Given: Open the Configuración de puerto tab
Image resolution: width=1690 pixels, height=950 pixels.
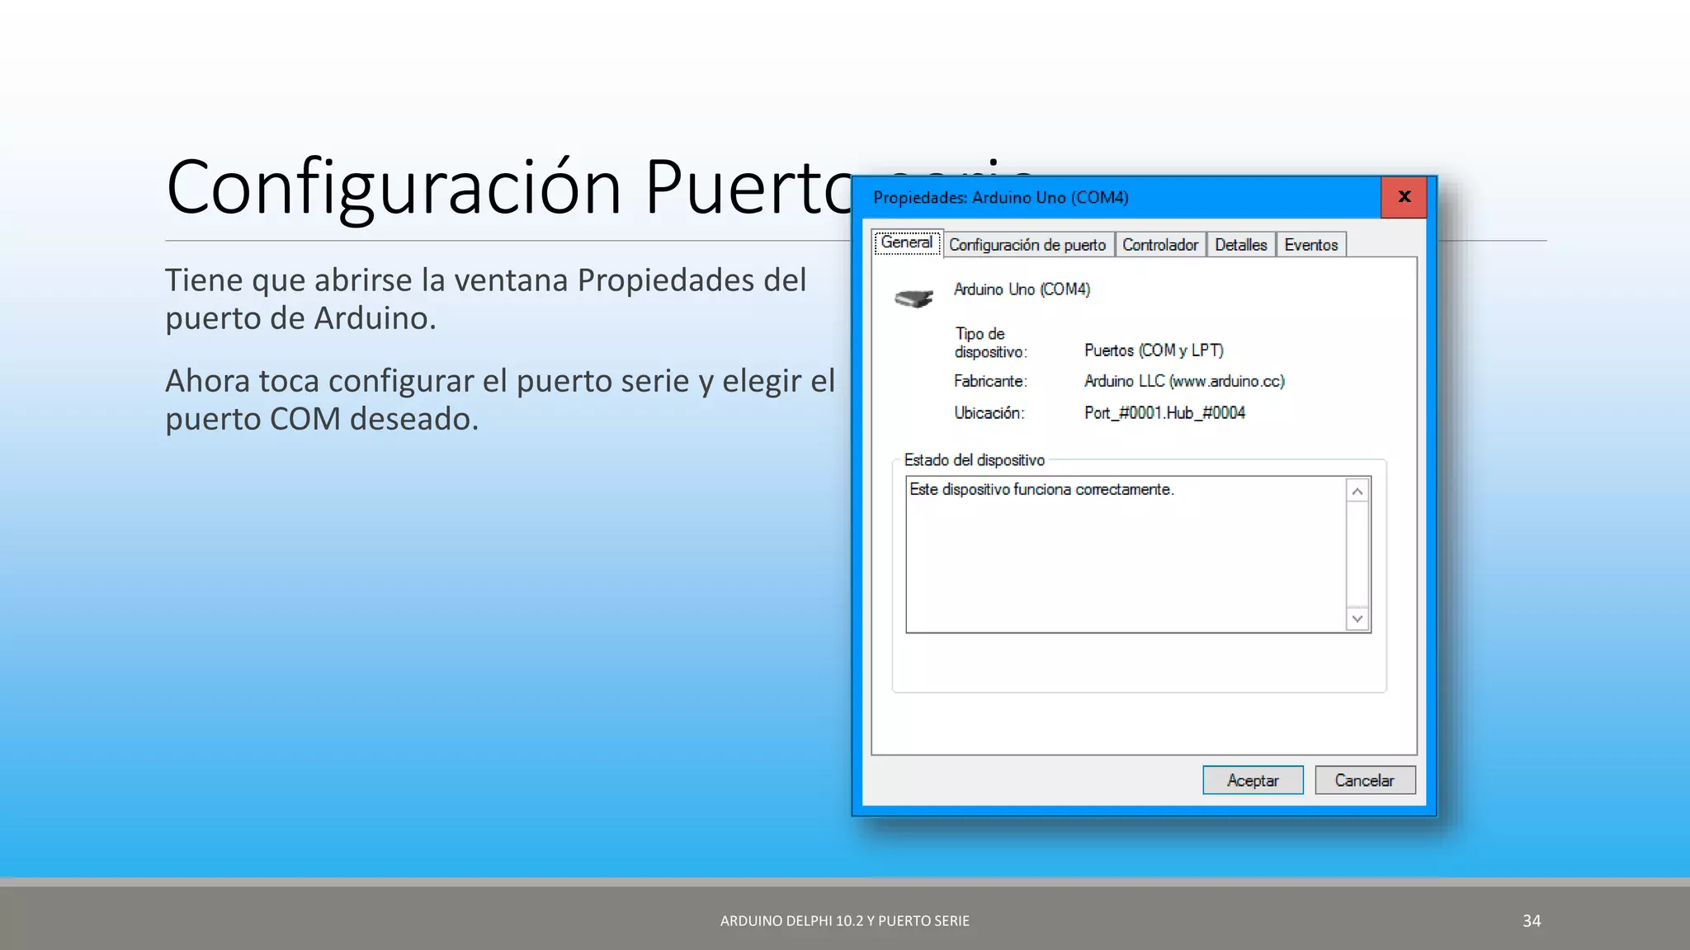Looking at the screenshot, I should click(1027, 245).
